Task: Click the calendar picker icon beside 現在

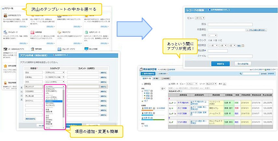Action: (243, 46)
